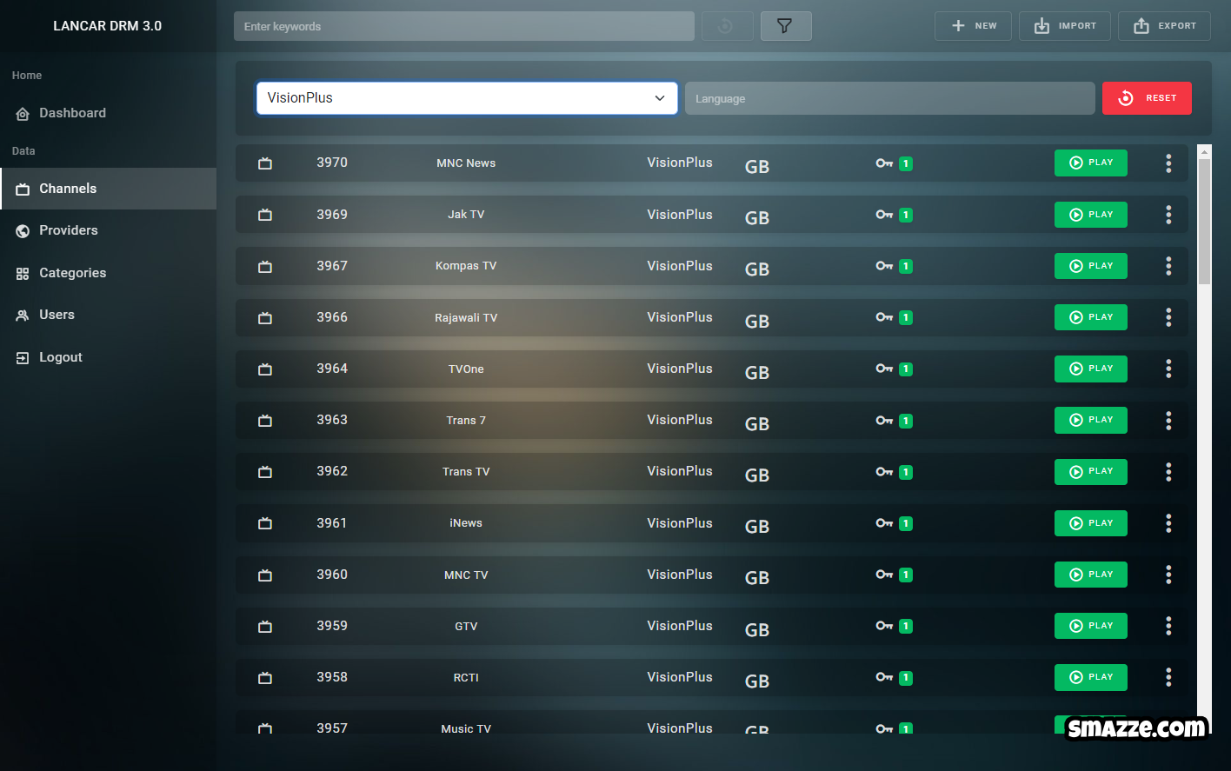The image size is (1231, 771).
Task: Play the MNC News channel
Action: (x=1090, y=163)
